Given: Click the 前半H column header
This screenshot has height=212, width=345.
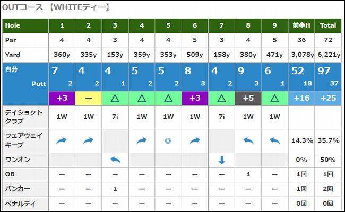Looking at the screenshot, I should pyautogui.click(x=301, y=25).
